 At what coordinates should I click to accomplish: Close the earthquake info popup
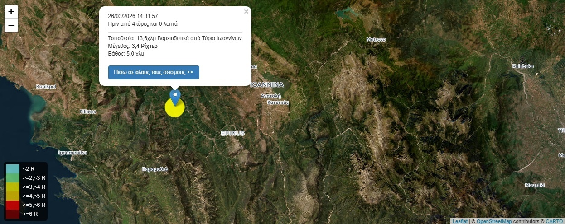(246, 12)
